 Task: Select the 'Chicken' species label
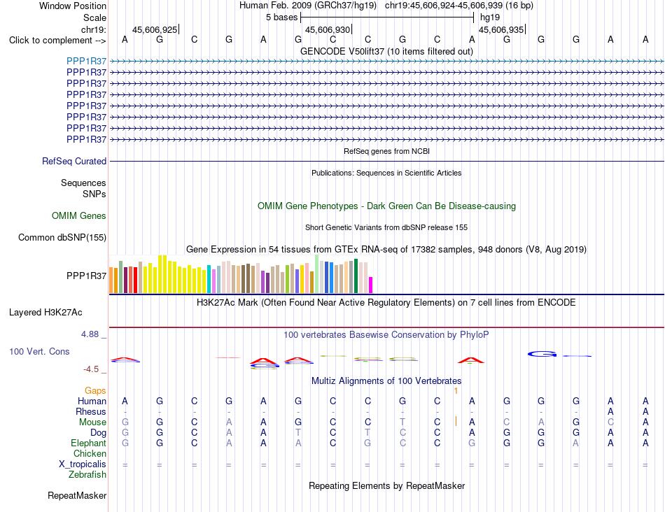coord(90,453)
